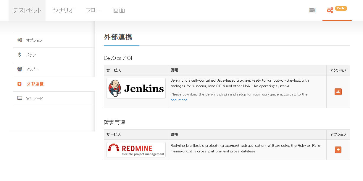This screenshot has height=181, width=363.
Task: Add Redmine integration using the plus button
Action: [338, 150]
